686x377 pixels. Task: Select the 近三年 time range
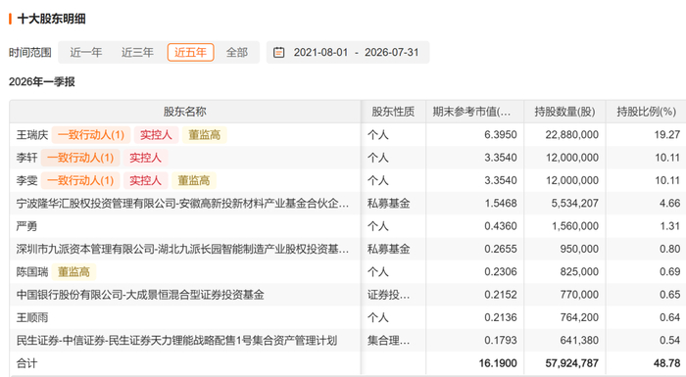(x=137, y=53)
